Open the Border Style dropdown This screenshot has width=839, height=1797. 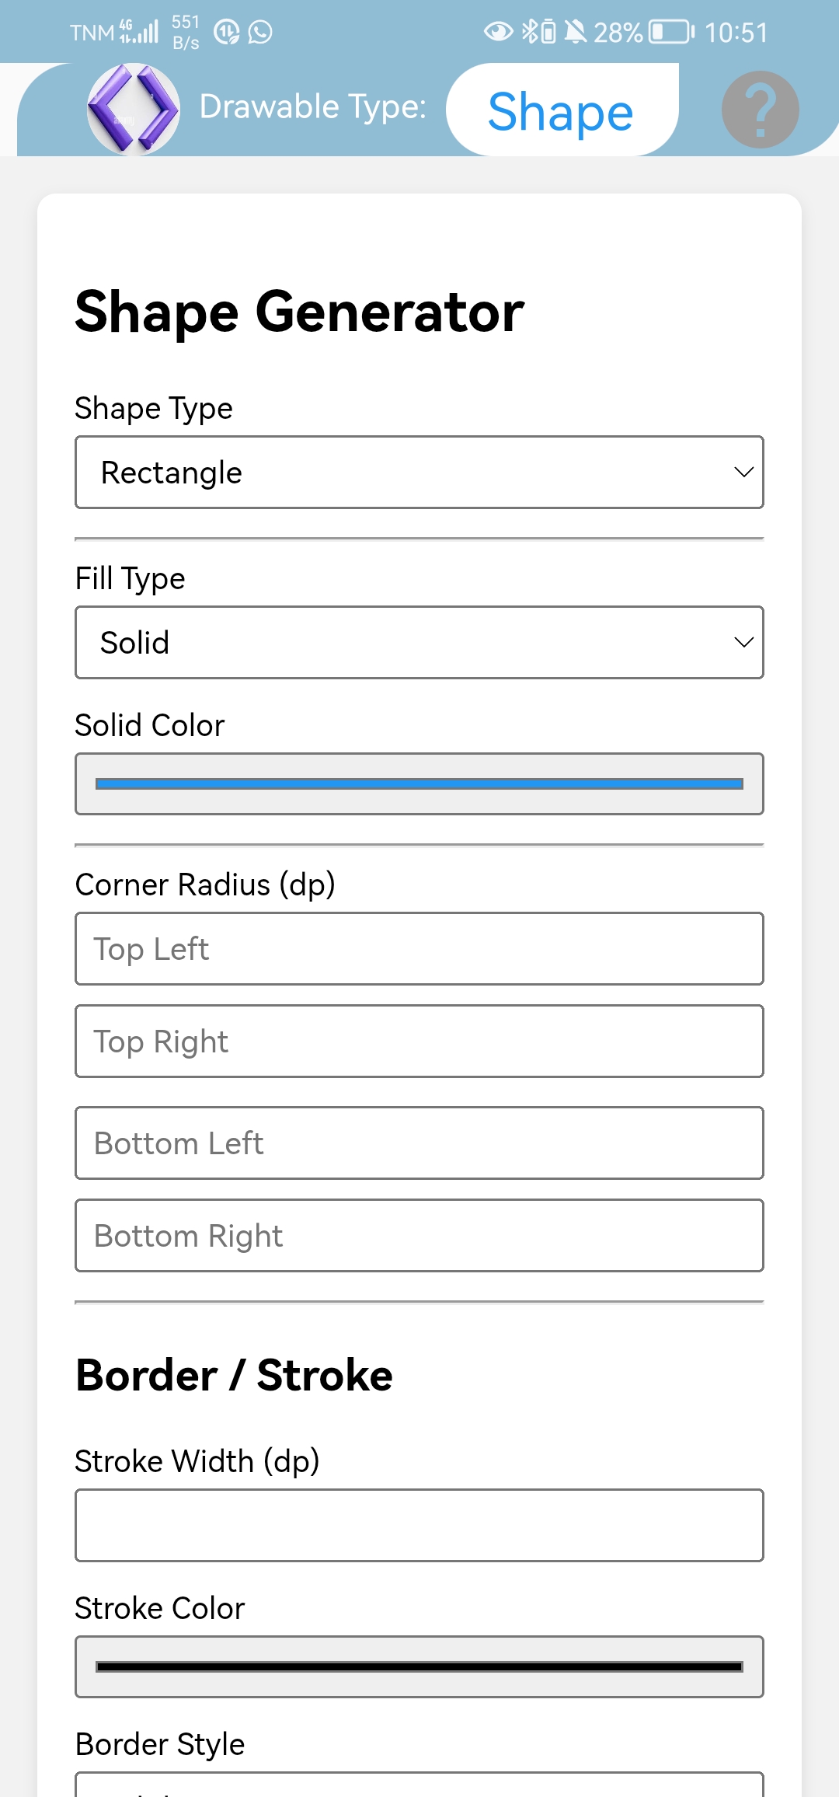pos(419,1785)
